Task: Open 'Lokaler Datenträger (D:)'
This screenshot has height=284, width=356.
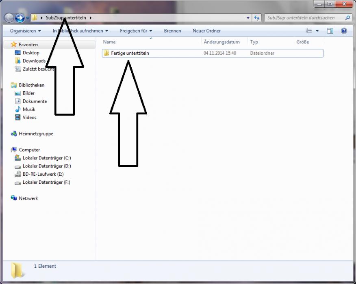Action: [47, 166]
